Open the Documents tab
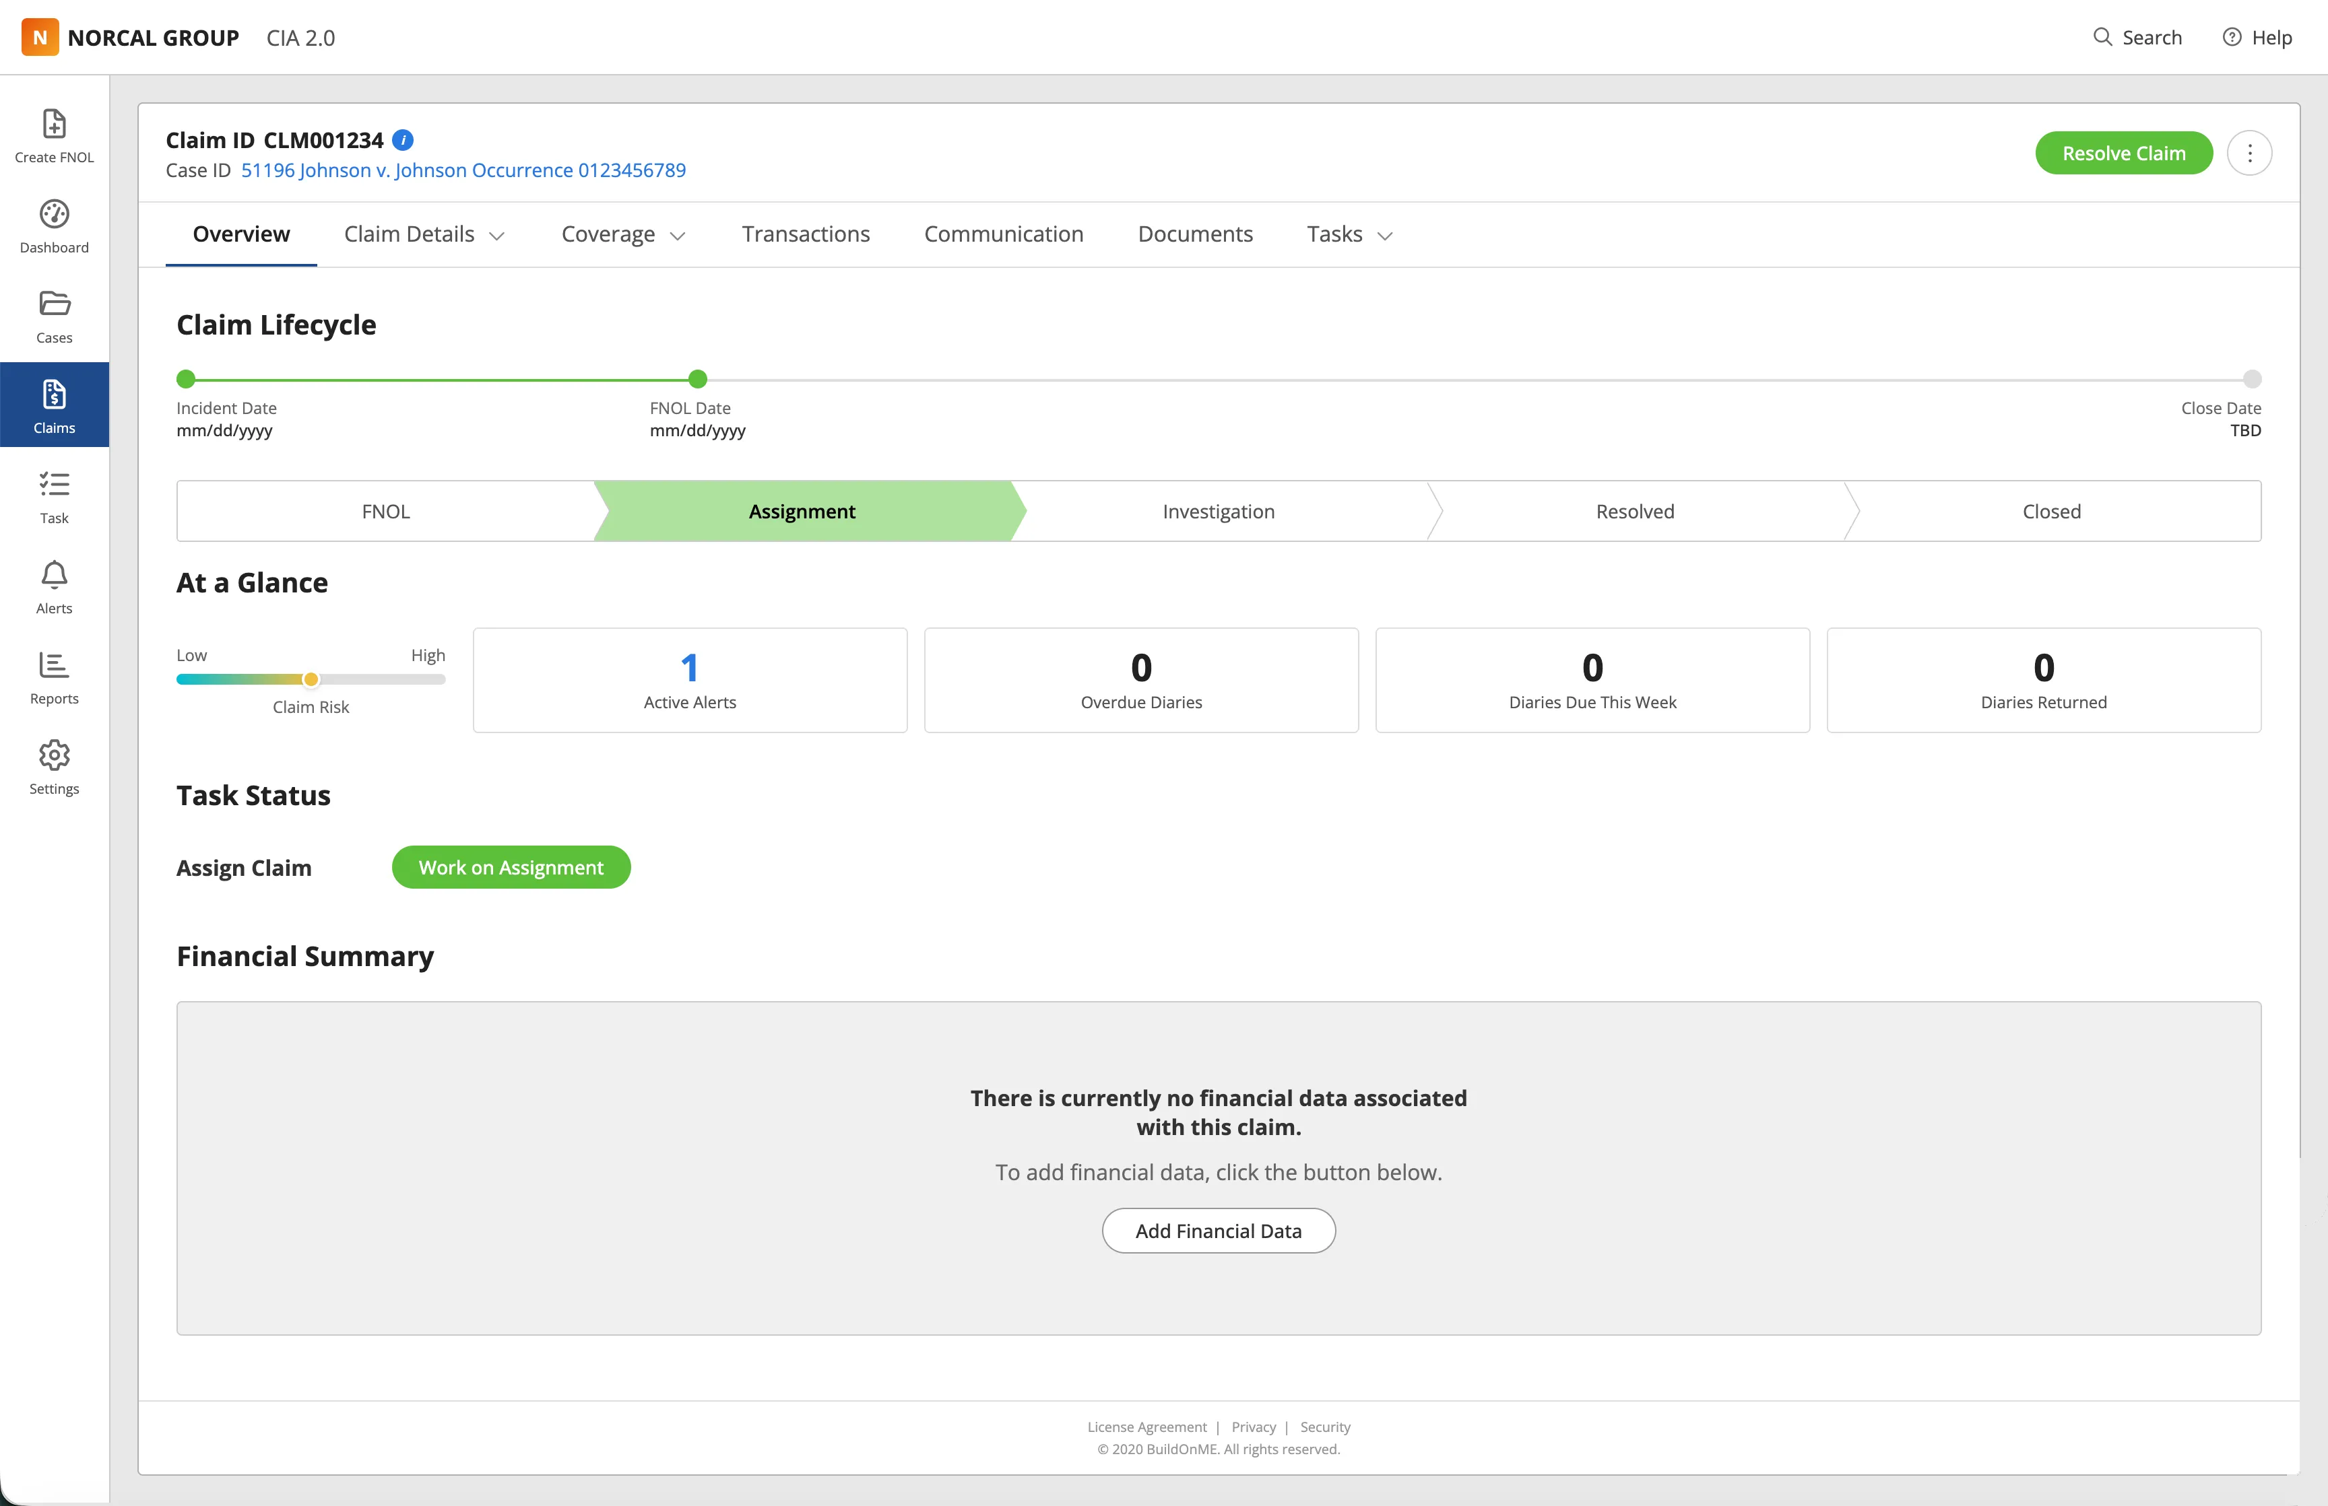 click(1194, 234)
